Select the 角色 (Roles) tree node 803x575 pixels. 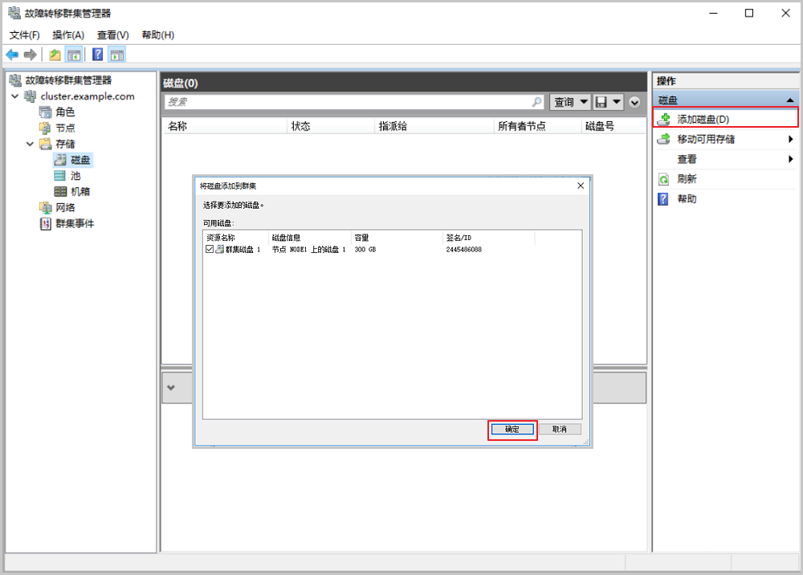click(65, 112)
